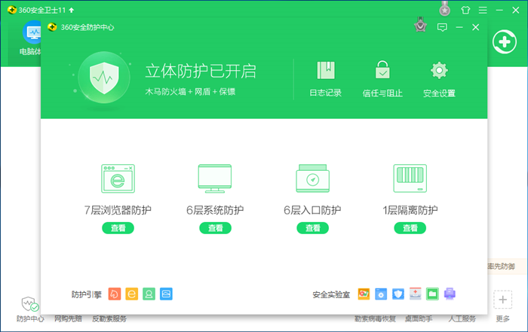
Task: Open the purple printer-like lab icon
Action: pos(450,294)
